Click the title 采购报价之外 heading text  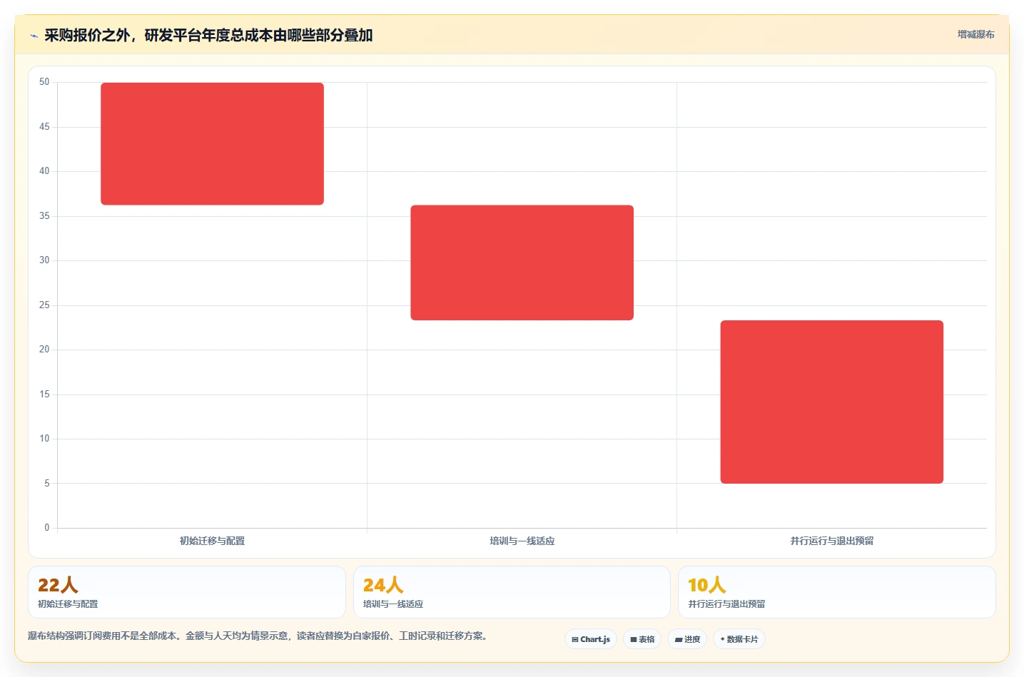point(208,35)
